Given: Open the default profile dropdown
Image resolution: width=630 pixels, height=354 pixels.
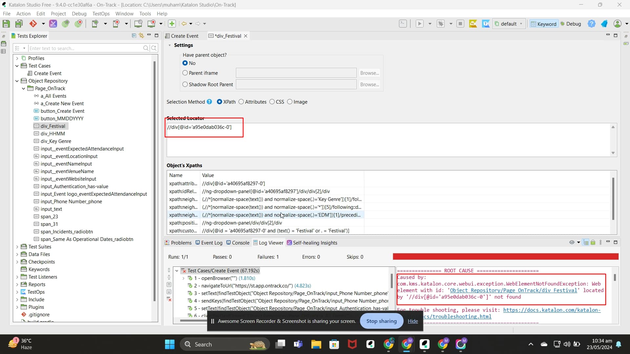Looking at the screenshot, I should coord(520,24).
